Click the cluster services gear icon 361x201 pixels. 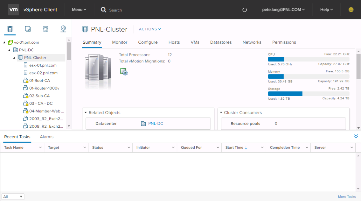(x=124, y=71)
